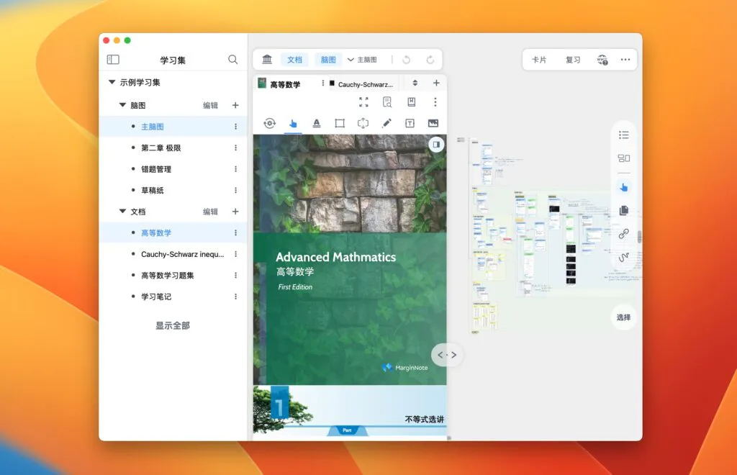Open the tool settings sync gear icon
This screenshot has width=737, height=475.
269,123
